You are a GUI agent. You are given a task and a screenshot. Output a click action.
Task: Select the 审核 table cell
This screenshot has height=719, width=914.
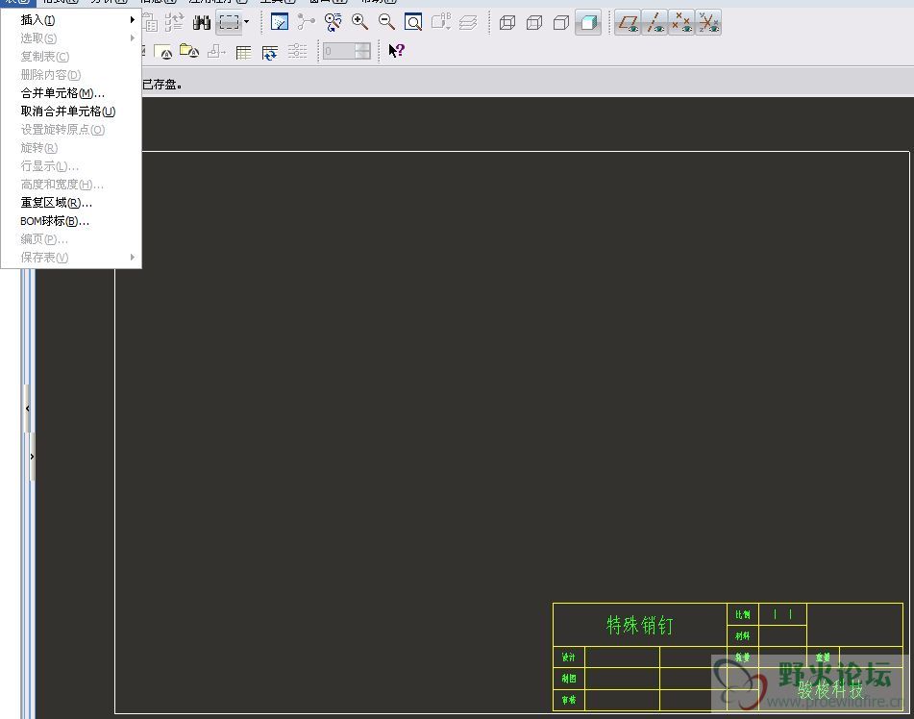[x=569, y=700]
